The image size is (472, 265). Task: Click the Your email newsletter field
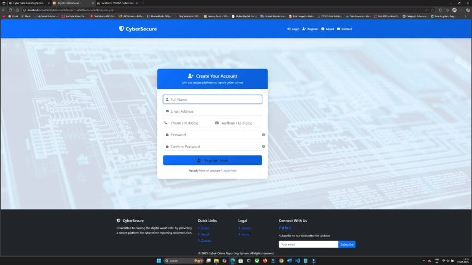pos(308,244)
